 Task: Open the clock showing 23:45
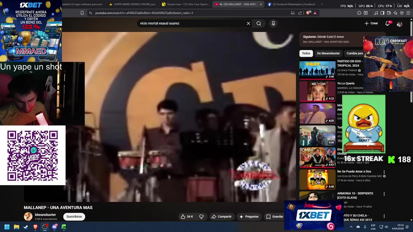[x=398, y=227]
